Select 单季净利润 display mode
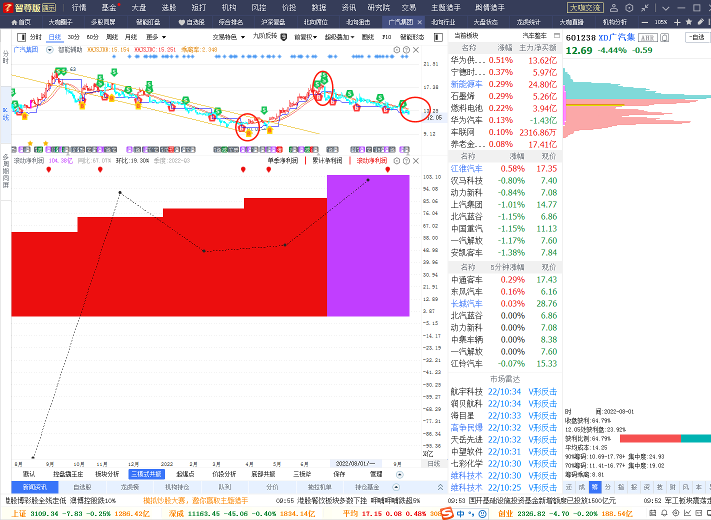This screenshot has height=520, width=711. click(283, 160)
